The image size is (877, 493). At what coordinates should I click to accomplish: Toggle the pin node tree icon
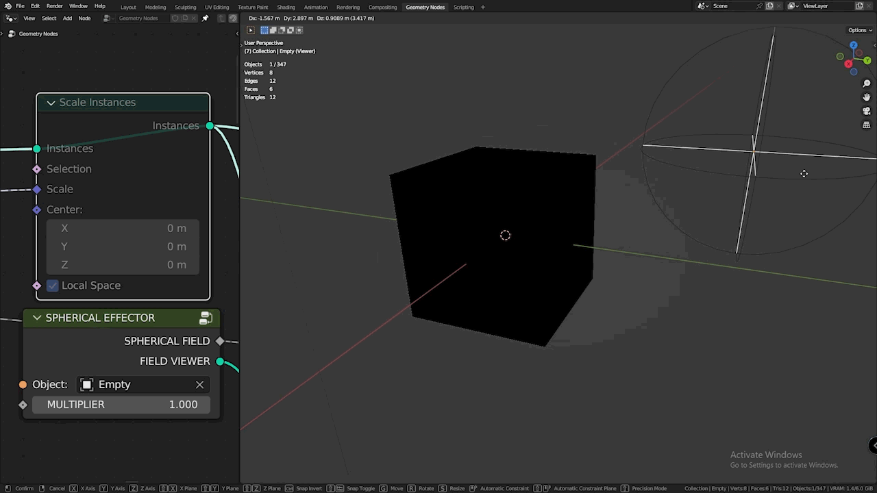(205, 18)
